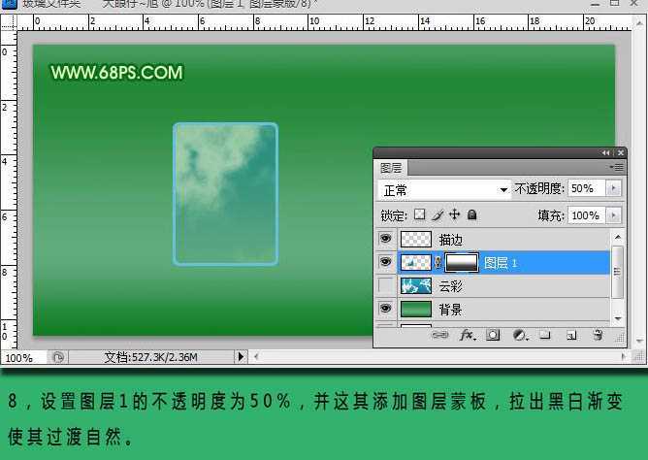Open the fx layer style menu
648x460 pixels.
click(468, 335)
